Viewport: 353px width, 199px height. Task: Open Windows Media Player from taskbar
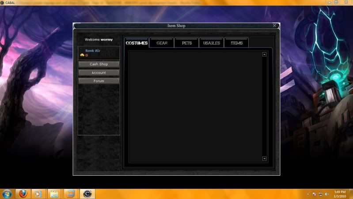(x=38, y=194)
